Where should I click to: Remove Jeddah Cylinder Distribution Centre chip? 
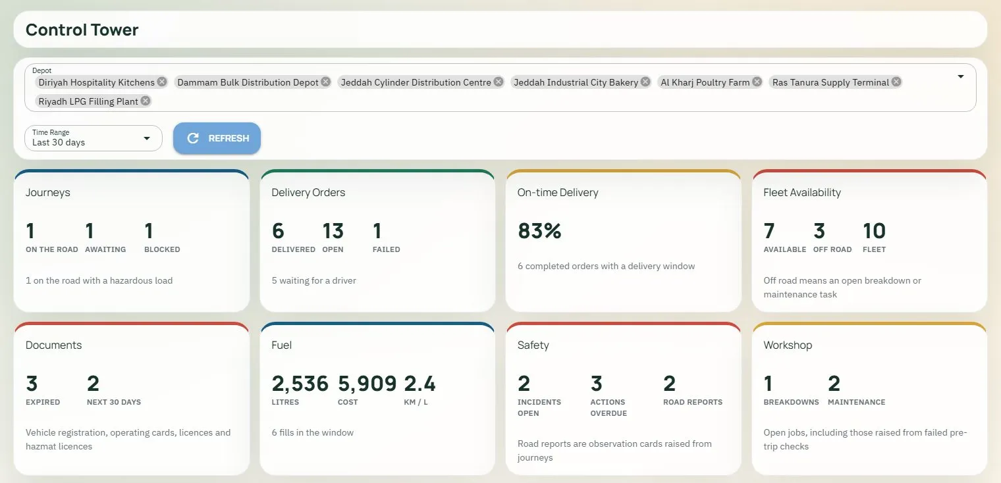pyautogui.click(x=499, y=82)
